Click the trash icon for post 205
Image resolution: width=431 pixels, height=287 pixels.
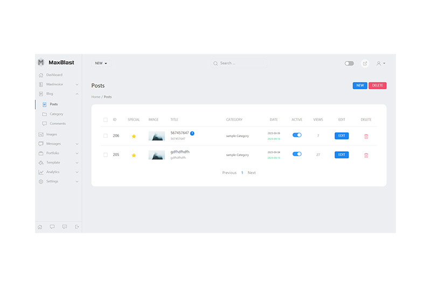[x=366, y=155]
